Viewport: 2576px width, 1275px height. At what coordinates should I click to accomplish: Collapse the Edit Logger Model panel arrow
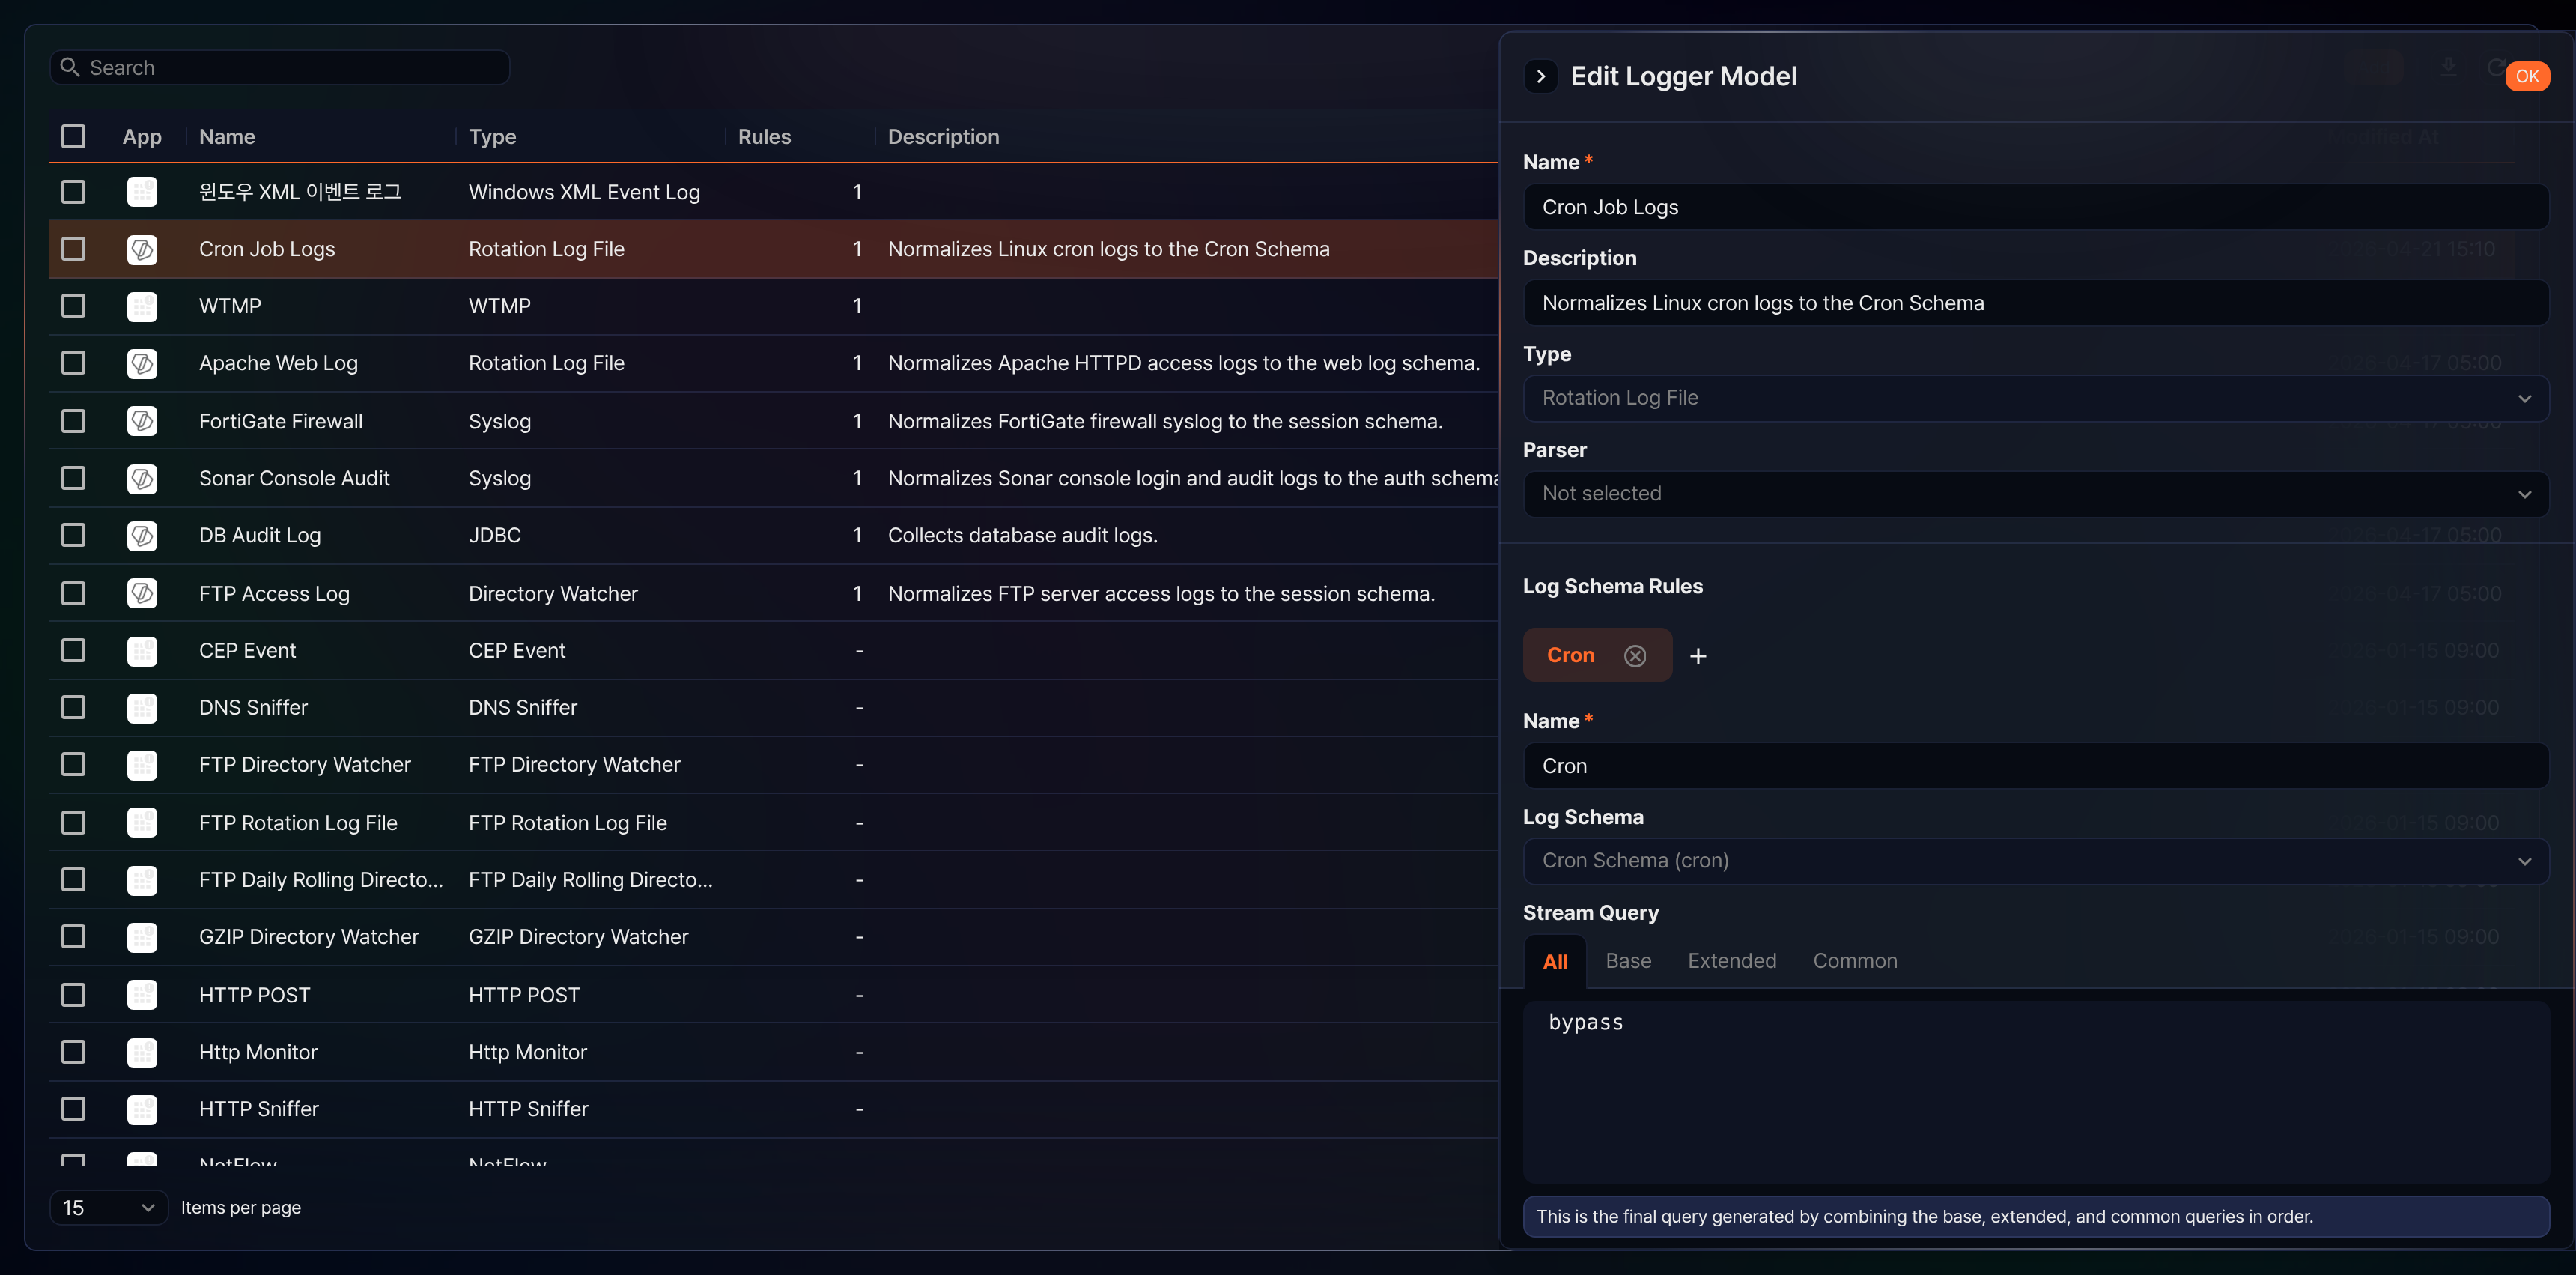(1540, 76)
